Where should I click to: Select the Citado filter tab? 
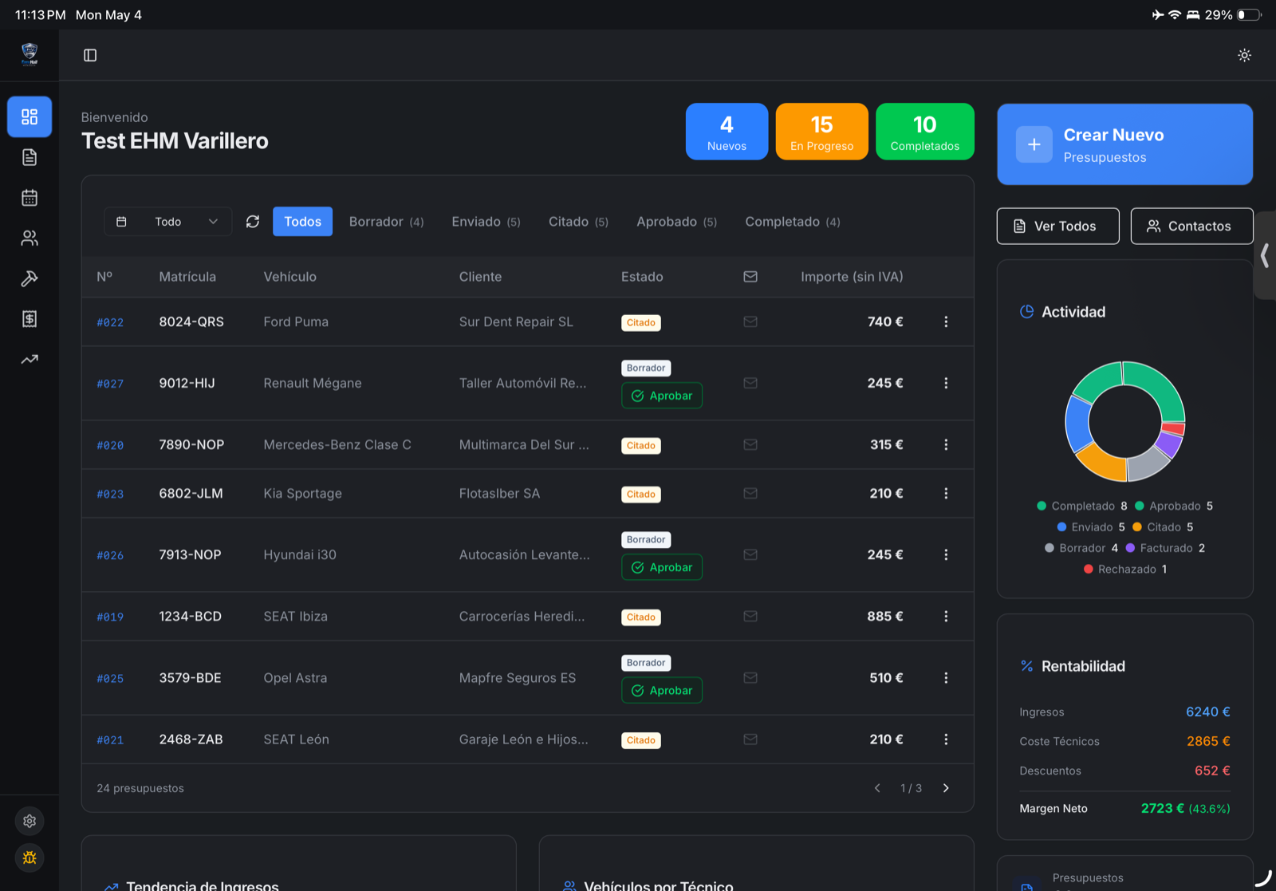point(578,222)
